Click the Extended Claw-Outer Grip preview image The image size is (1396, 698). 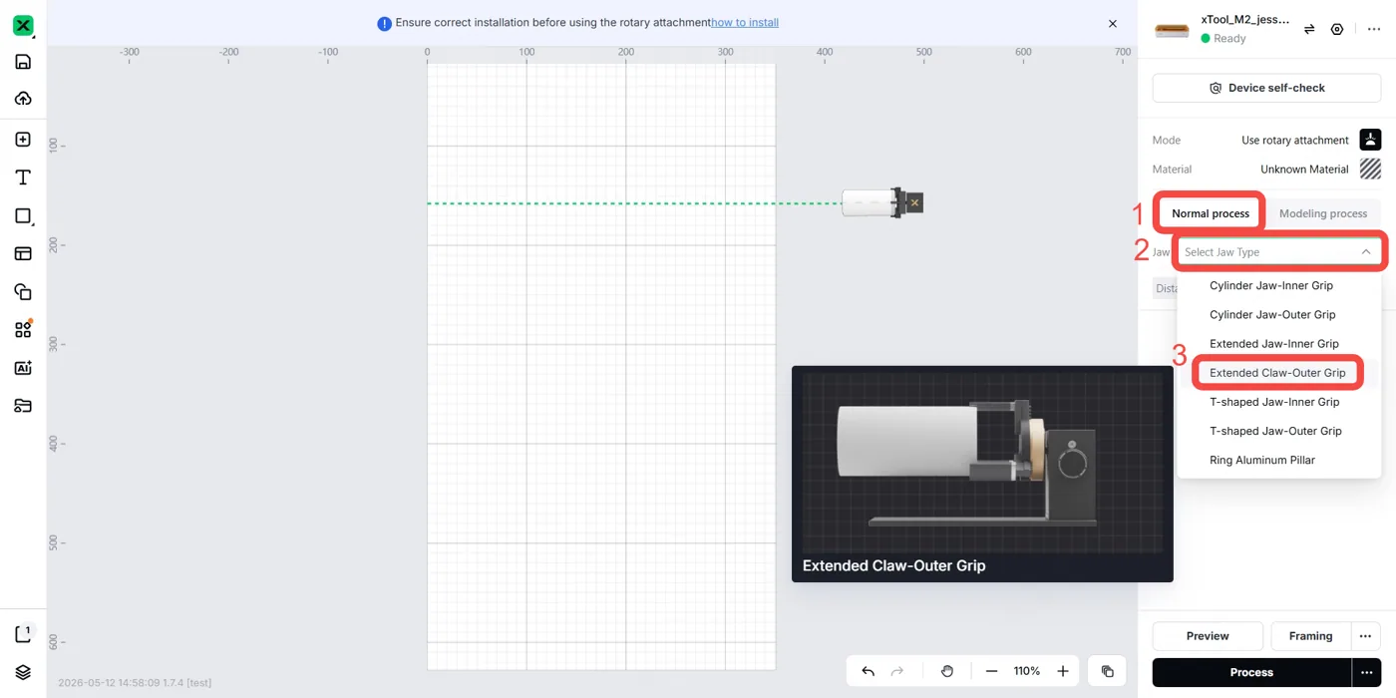point(982,463)
